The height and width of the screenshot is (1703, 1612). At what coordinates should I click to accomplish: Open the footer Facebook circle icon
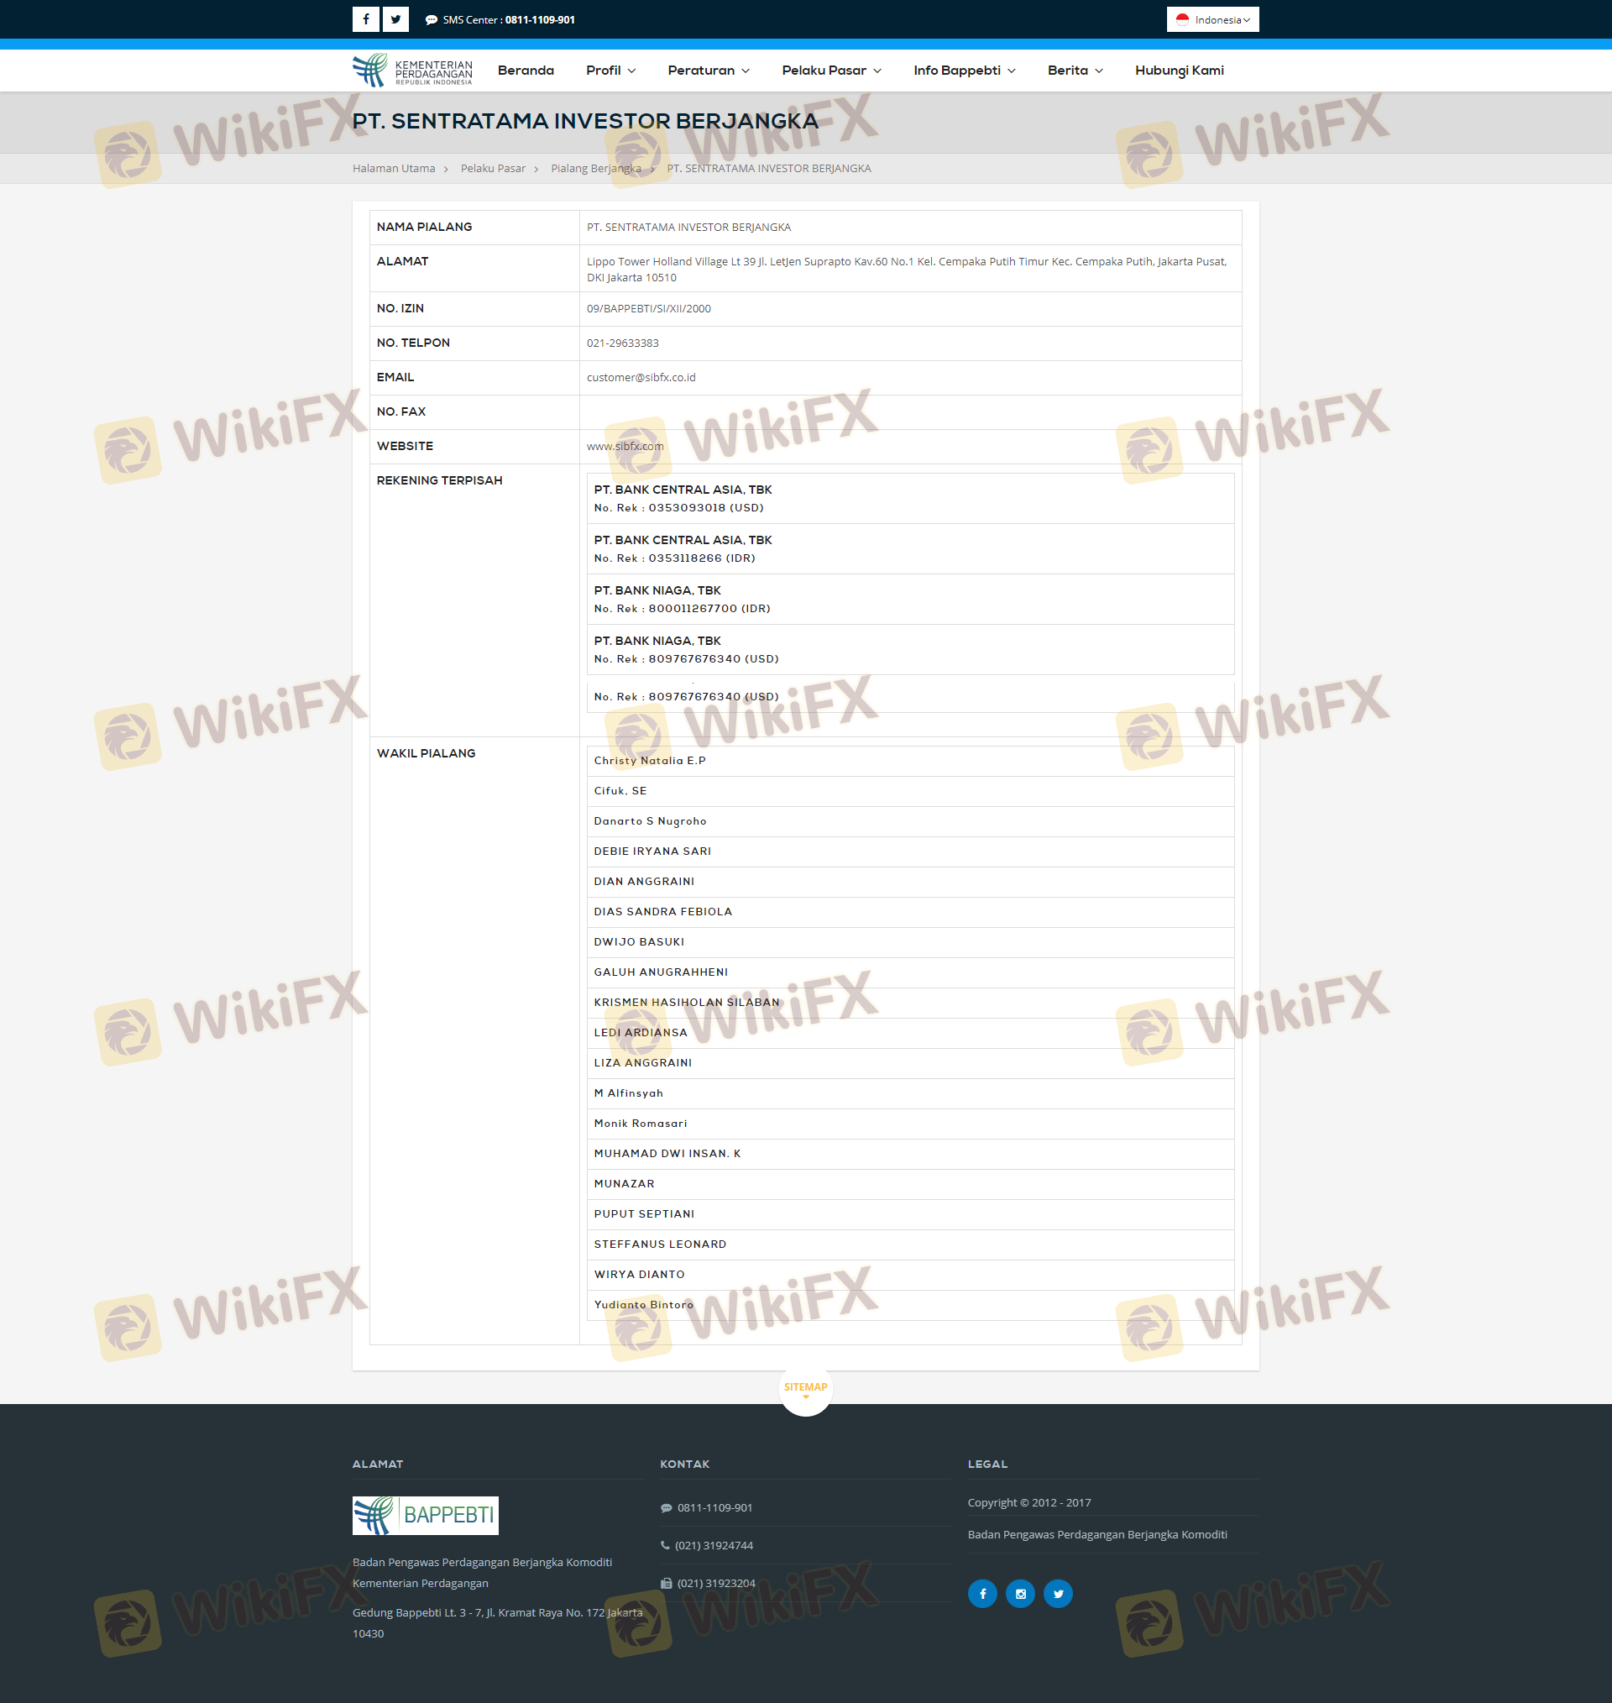pos(982,1594)
